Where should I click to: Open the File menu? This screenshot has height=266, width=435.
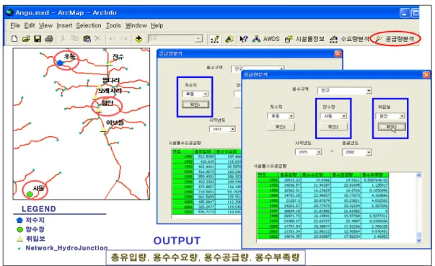point(15,25)
